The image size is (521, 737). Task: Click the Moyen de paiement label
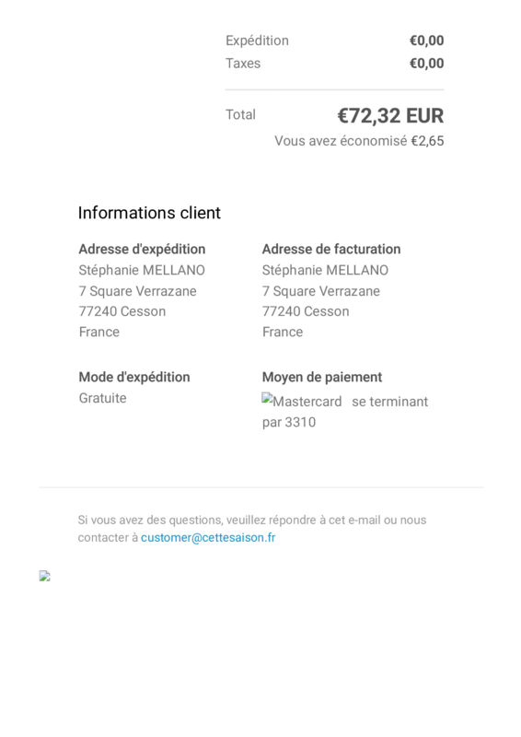click(x=322, y=377)
